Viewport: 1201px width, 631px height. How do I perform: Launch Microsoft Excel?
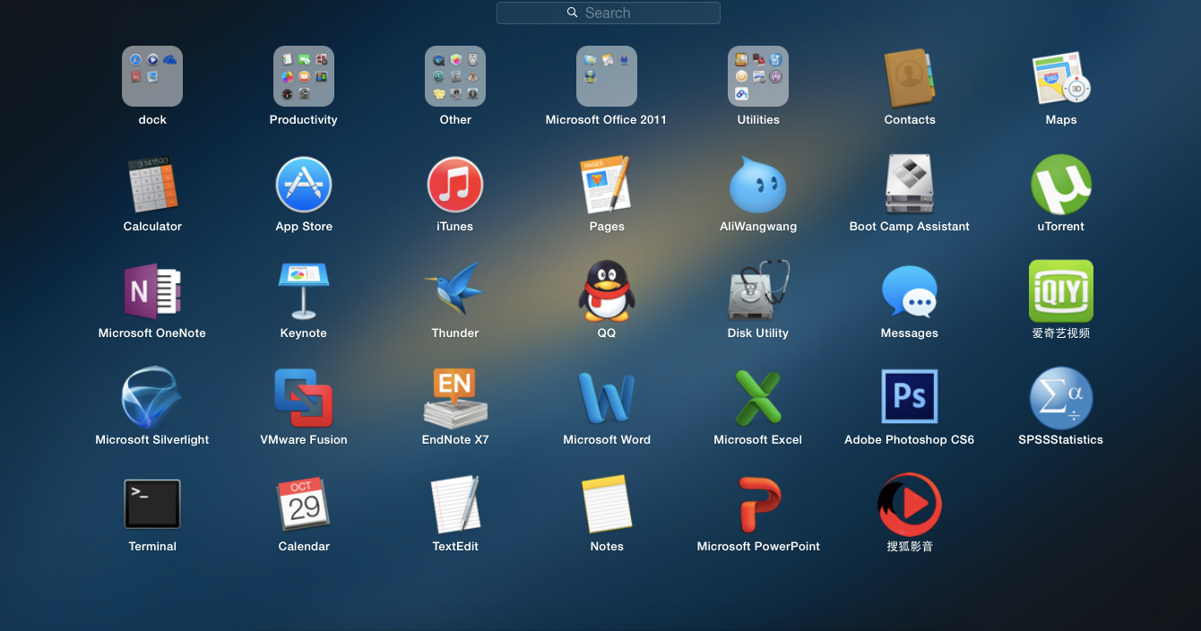click(758, 397)
